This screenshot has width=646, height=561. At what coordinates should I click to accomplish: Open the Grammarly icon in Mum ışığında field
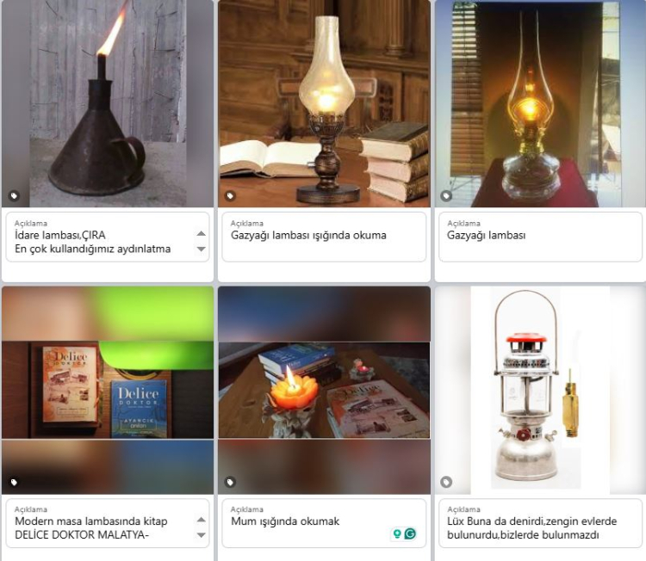410,533
